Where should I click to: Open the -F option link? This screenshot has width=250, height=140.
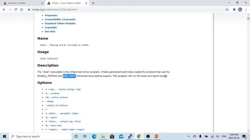(x=46, y=109)
